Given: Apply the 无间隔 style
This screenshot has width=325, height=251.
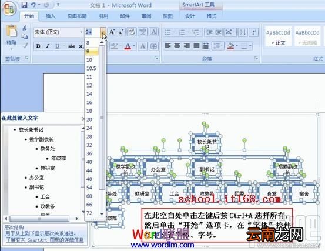Looking at the screenshot, I should tap(307, 36).
